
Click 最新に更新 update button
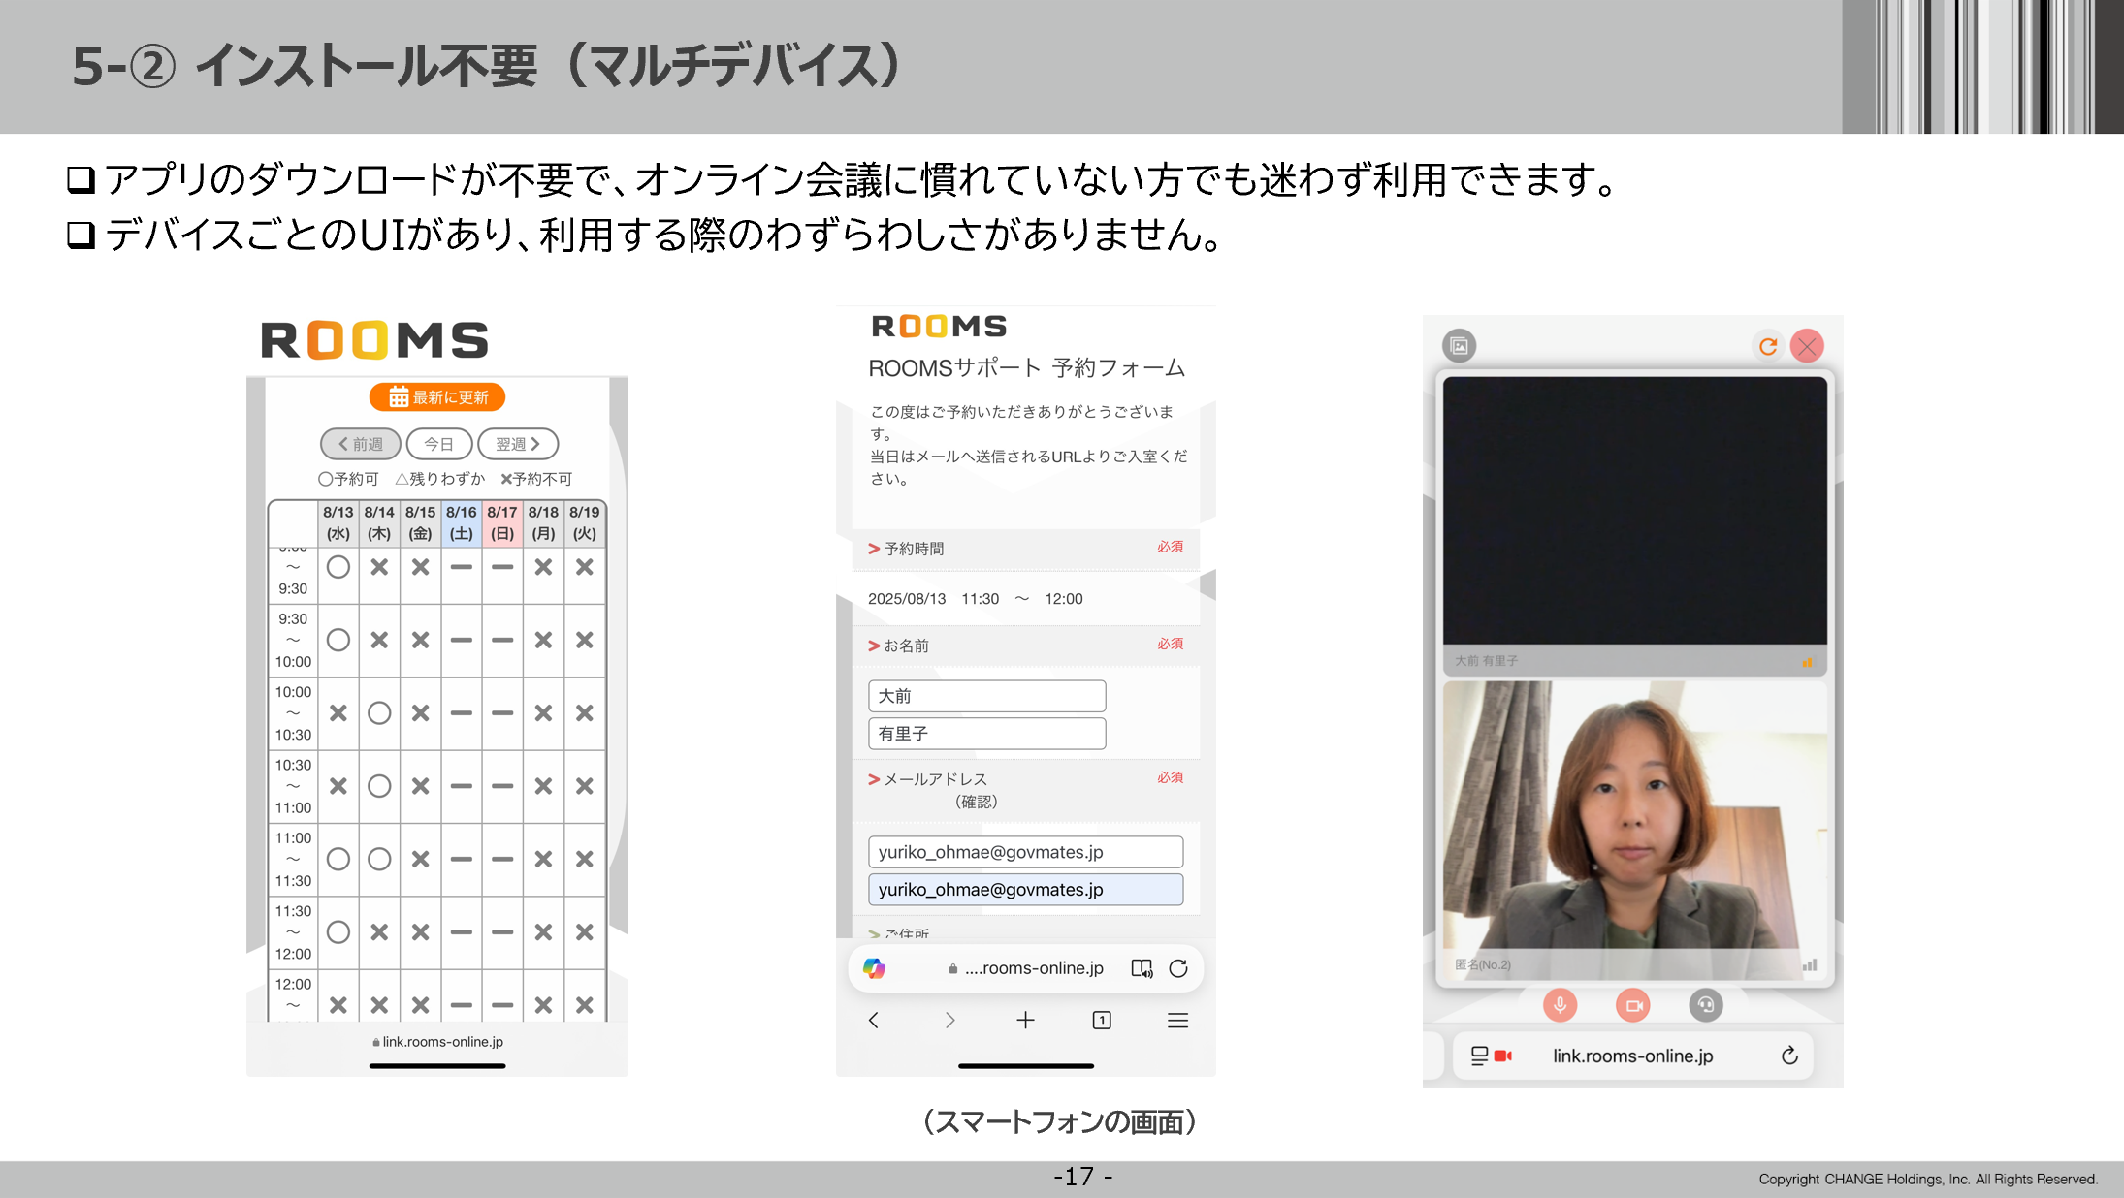pyautogui.click(x=437, y=397)
